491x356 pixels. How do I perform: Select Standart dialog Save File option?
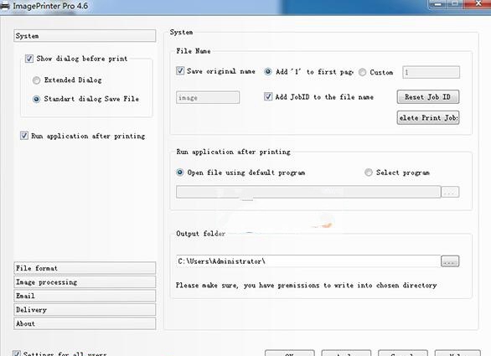tap(36, 99)
